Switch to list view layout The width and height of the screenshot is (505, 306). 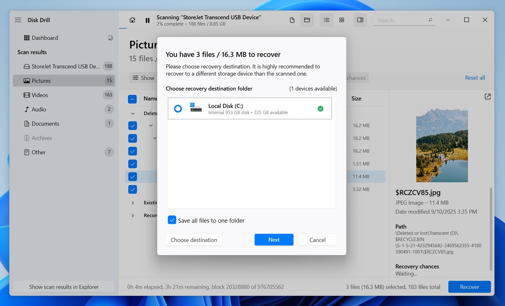pos(326,20)
